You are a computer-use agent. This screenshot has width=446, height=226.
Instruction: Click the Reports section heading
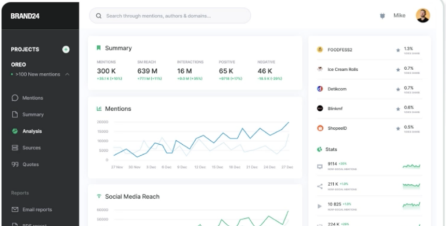coord(20,193)
